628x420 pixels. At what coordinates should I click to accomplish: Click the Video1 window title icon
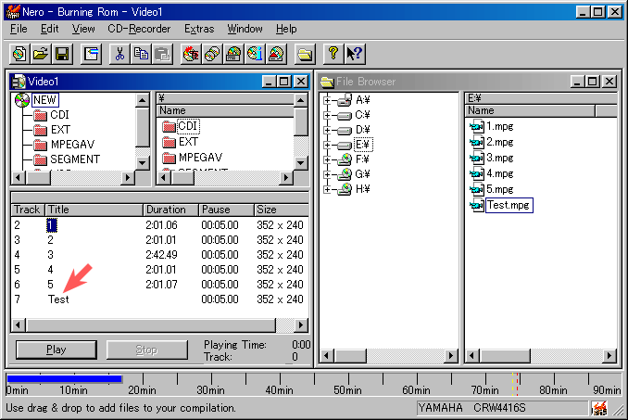tap(19, 82)
